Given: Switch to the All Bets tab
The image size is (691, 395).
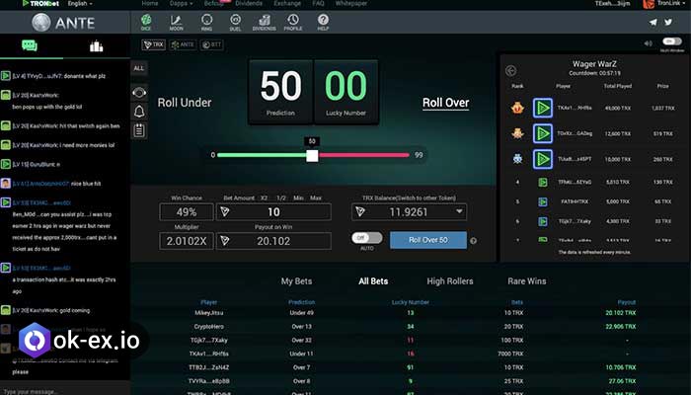Looking at the screenshot, I should click(373, 281).
